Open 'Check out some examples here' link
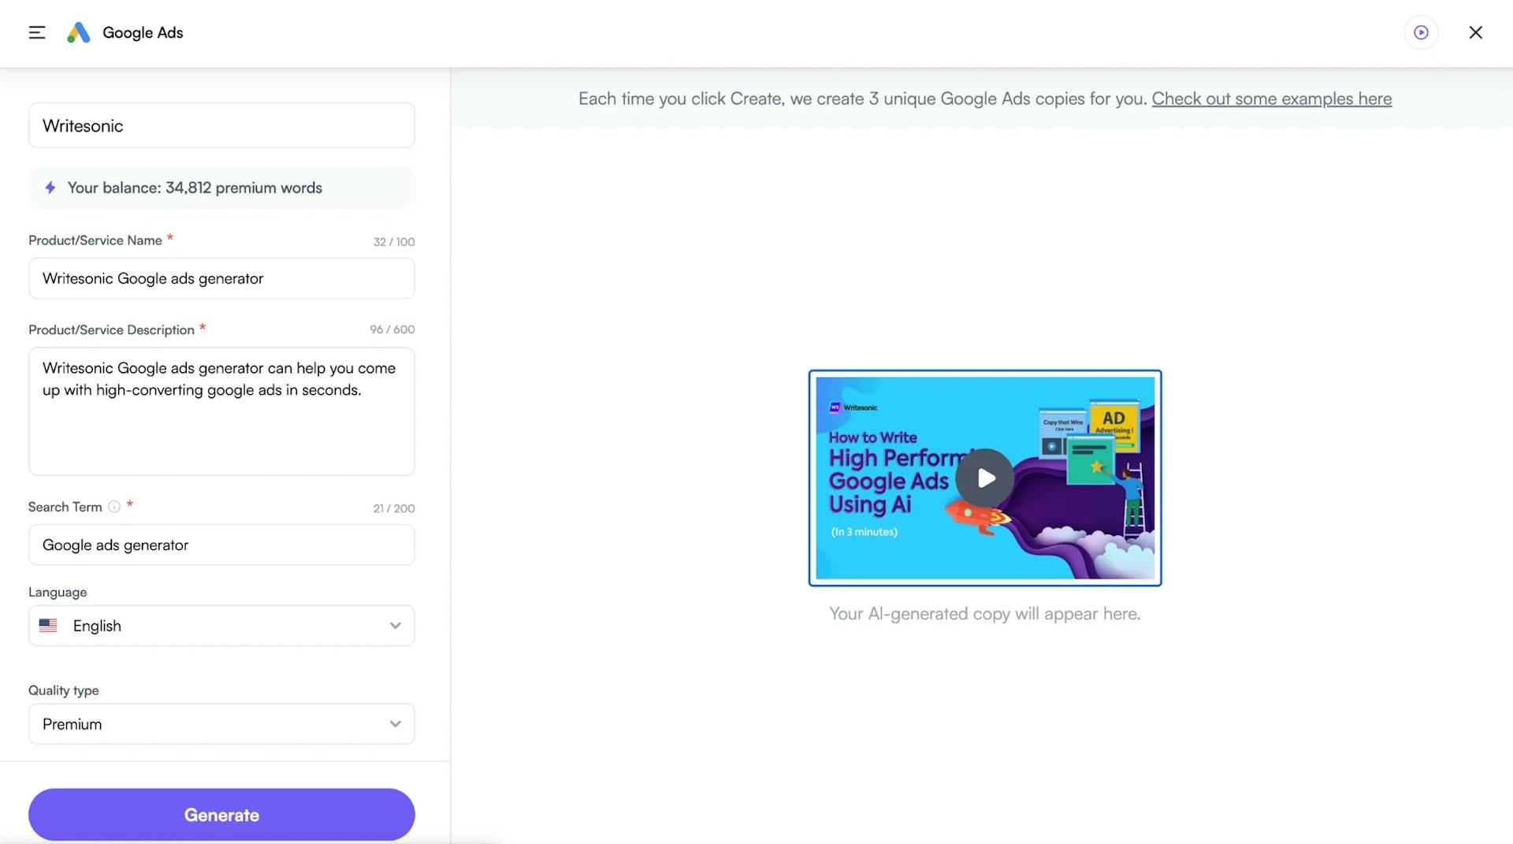 (1271, 99)
